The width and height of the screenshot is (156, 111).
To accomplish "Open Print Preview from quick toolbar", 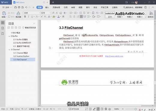I will tap(22, 7).
